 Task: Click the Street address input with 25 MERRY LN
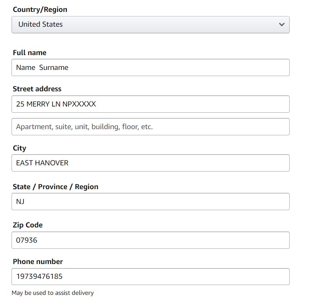150,104
